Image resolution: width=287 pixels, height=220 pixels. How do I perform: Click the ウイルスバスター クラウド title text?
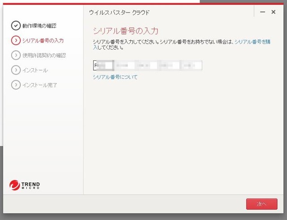coord(119,13)
